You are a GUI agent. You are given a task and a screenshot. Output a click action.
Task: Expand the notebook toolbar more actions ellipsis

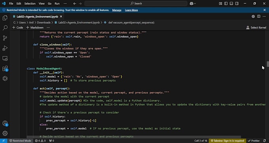[48, 27]
